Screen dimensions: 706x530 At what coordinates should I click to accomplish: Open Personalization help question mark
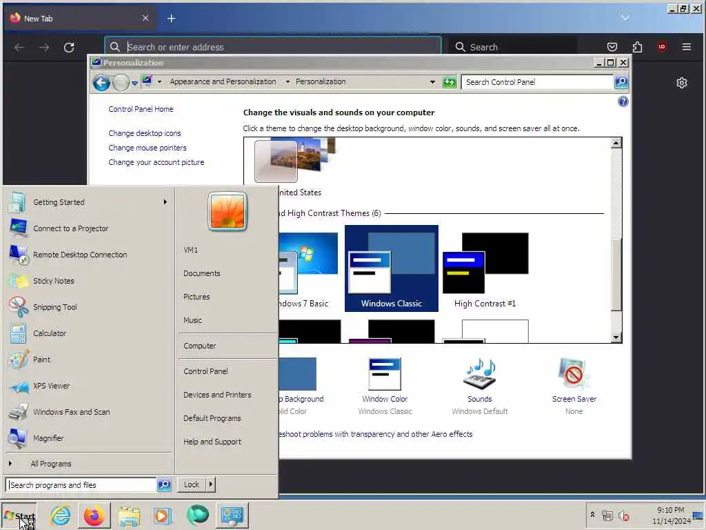point(623,101)
